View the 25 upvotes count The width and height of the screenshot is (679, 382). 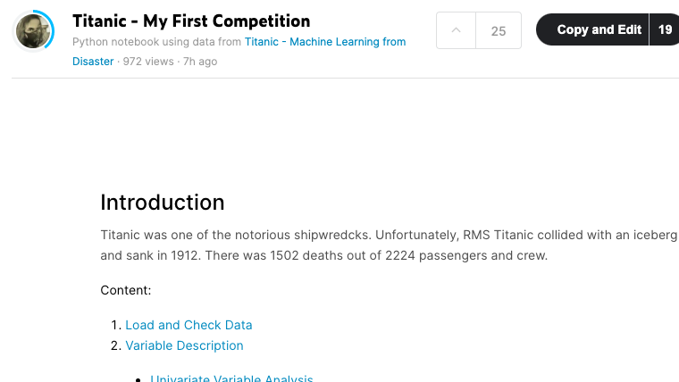pos(499,30)
